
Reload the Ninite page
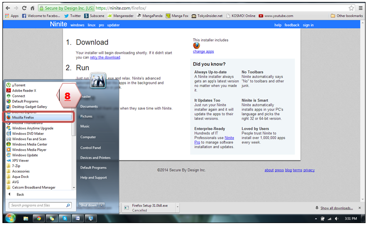pyautogui.click(x=24, y=8)
